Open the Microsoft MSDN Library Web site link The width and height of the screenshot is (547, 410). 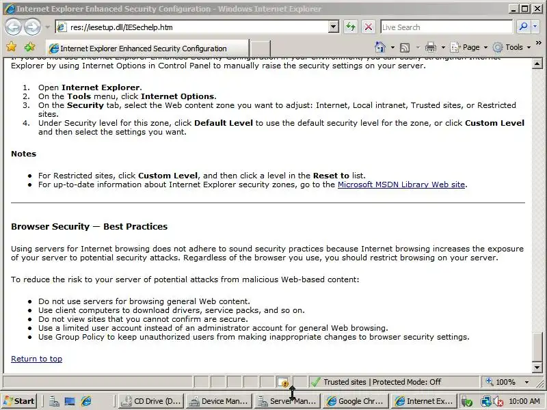pos(401,184)
